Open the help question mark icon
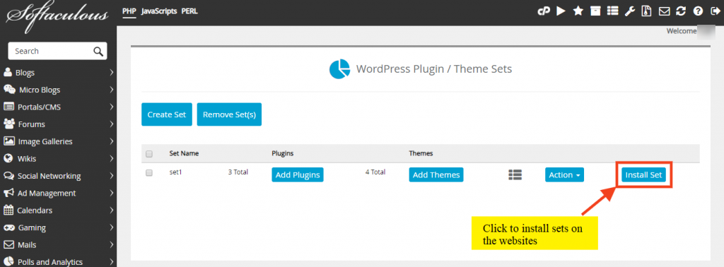Screen dimensions: 724x267 click(699, 11)
